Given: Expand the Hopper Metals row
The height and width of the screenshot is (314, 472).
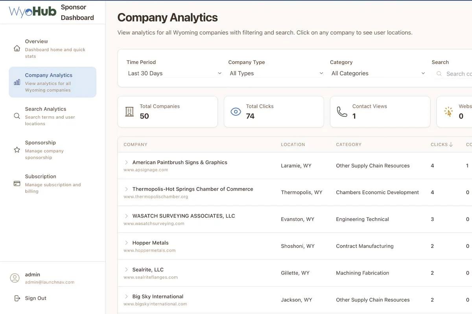Looking at the screenshot, I should pos(126,243).
